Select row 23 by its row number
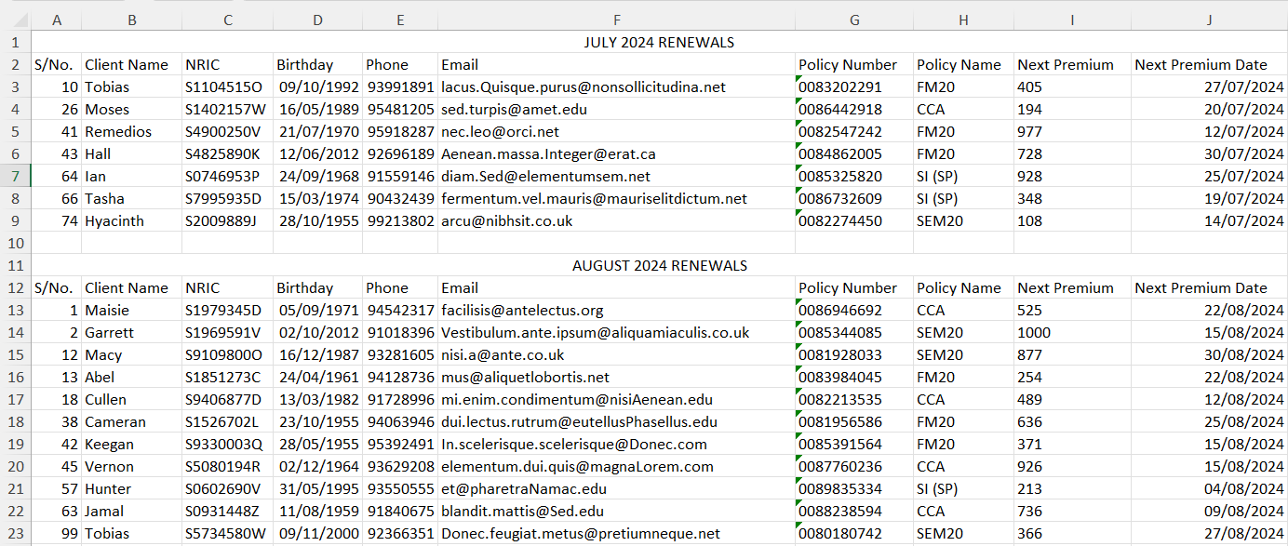 (x=15, y=533)
